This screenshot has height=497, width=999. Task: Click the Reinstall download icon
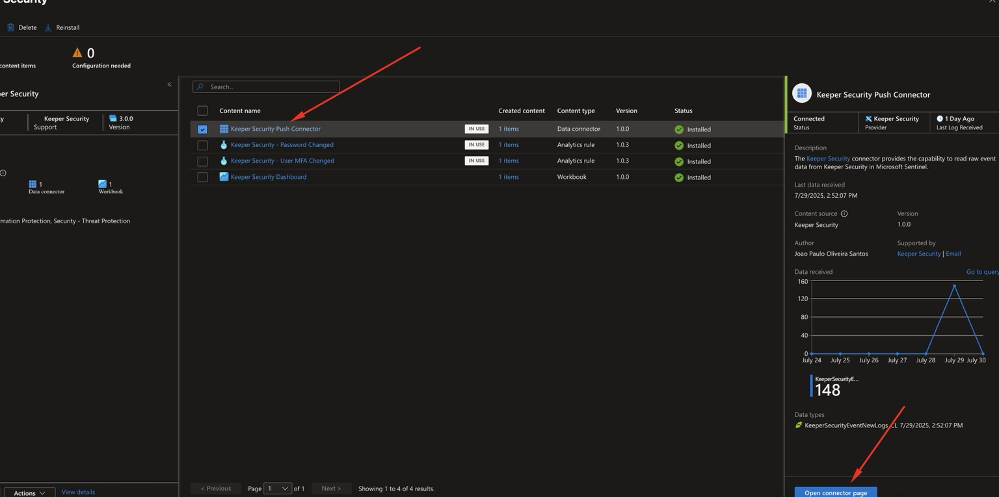[x=48, y=27]
